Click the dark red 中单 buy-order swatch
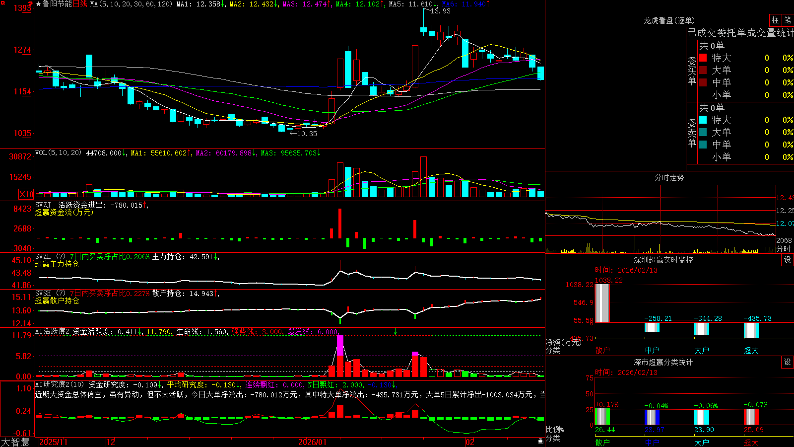 pos(703,82)
